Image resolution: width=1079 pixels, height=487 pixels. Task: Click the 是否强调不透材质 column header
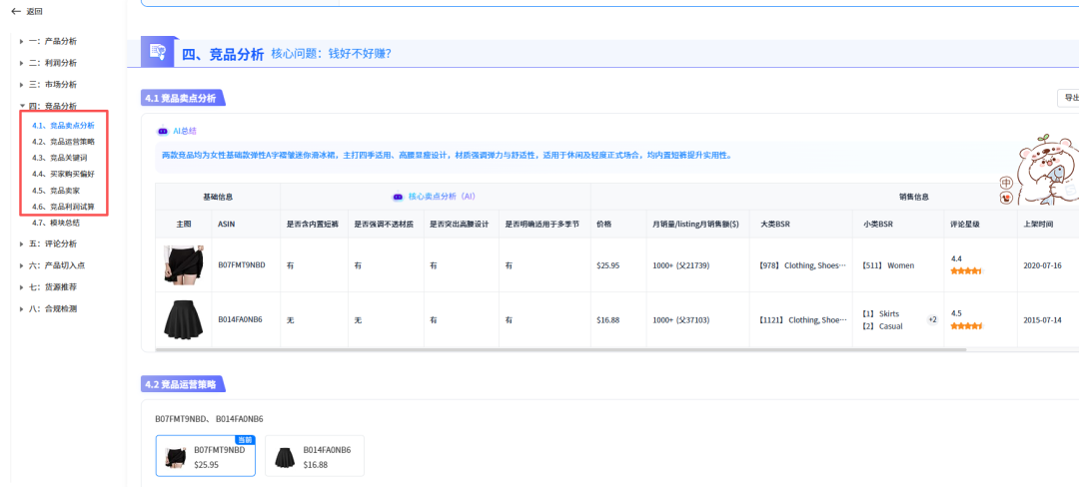click(384, 224)
